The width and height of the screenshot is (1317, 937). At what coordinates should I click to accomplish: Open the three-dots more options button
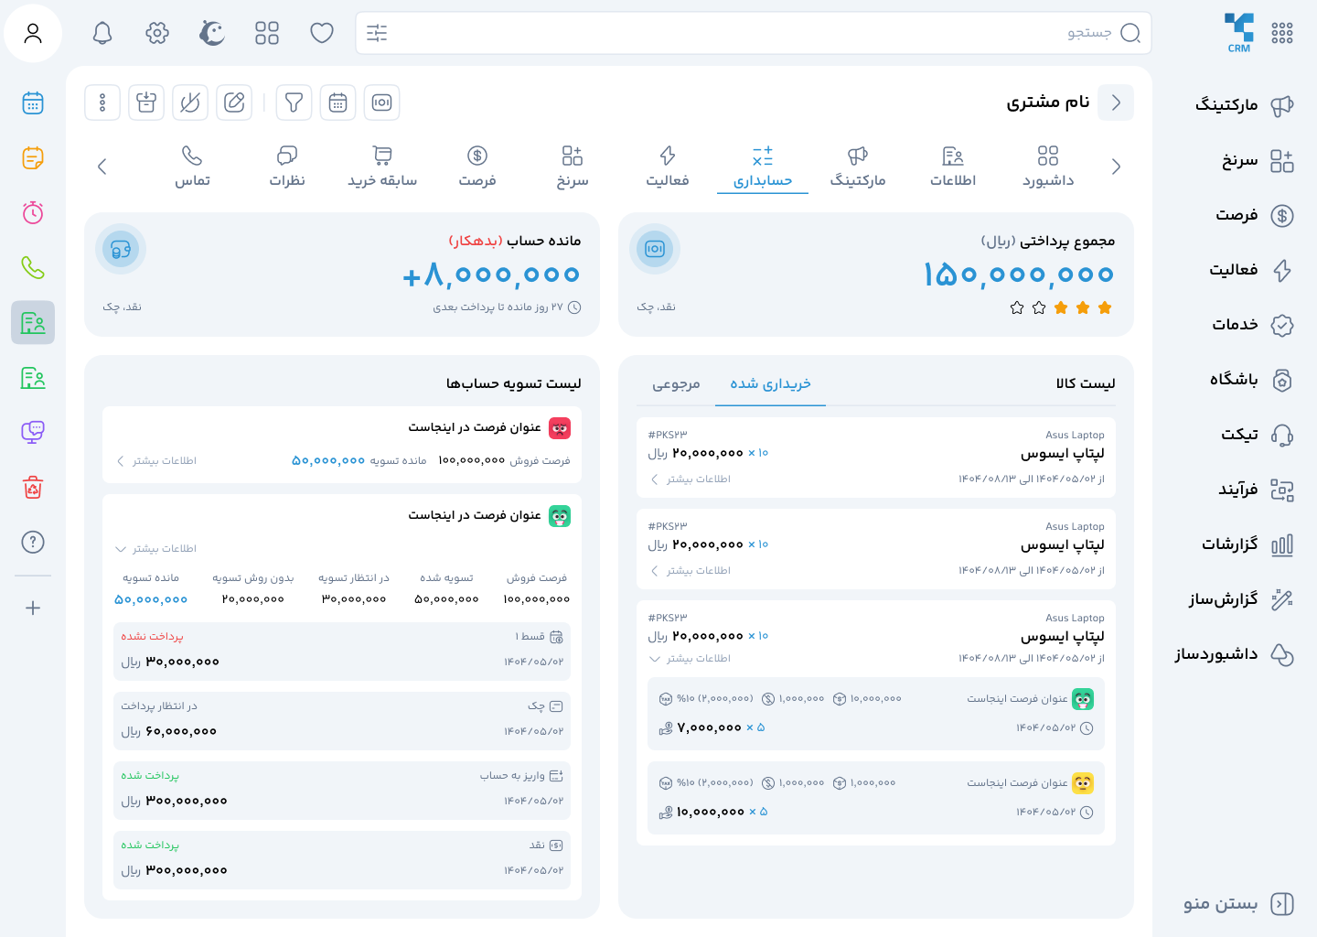pyautogui.click(x=102, y=102)
